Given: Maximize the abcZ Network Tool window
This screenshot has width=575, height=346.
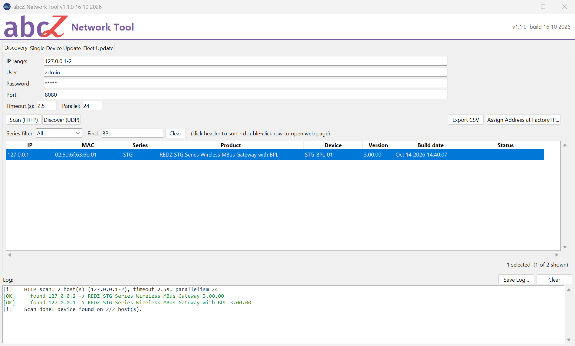Looking at the screenshot, I should point(543,7).
